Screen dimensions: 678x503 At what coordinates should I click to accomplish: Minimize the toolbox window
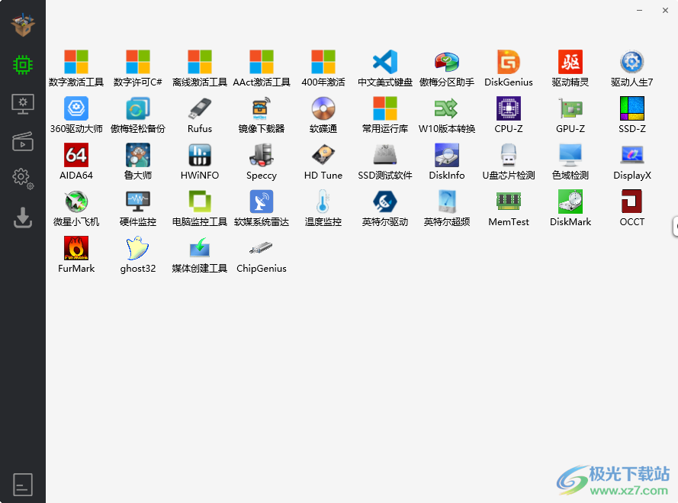[x=640, y=11]
